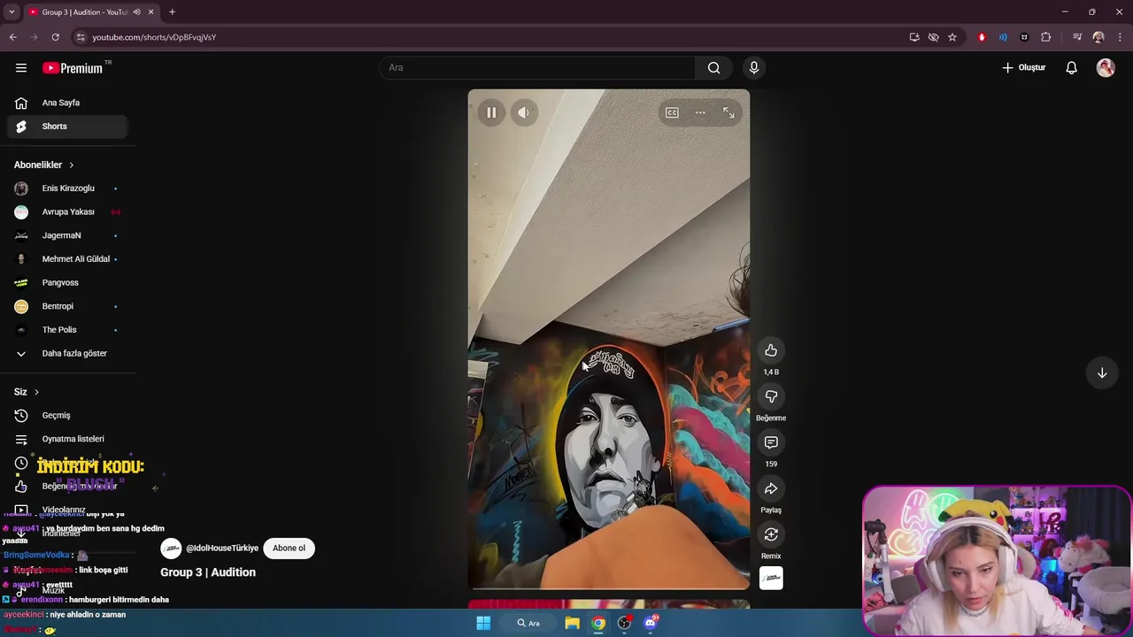Open Oynatma listeleri playlists
Screen dimensions: 1133x637
pyautogui.click(x=67, y=439)
